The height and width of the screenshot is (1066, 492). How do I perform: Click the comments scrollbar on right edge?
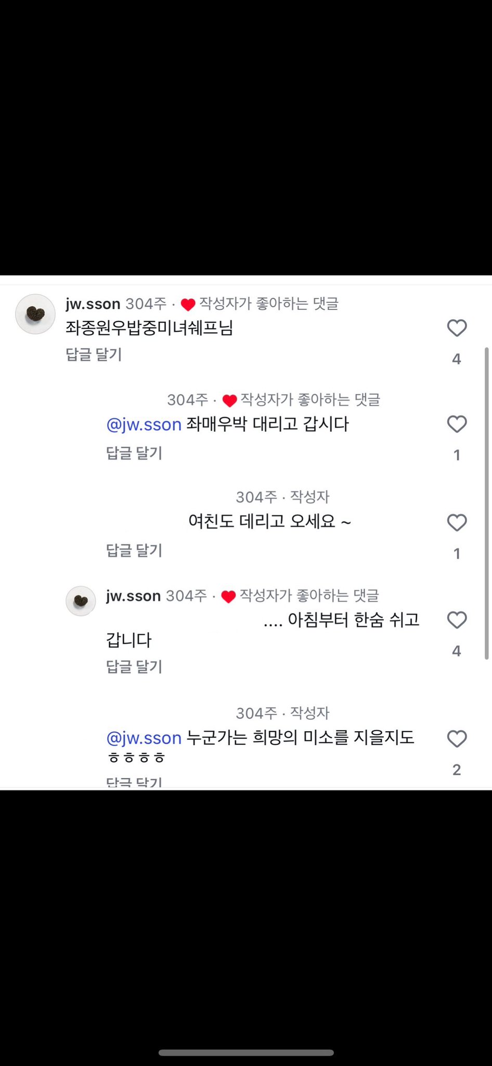point(487,503)
